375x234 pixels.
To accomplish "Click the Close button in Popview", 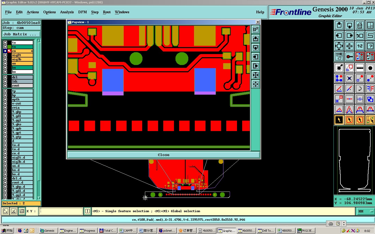I will click(x=164, y=155).
